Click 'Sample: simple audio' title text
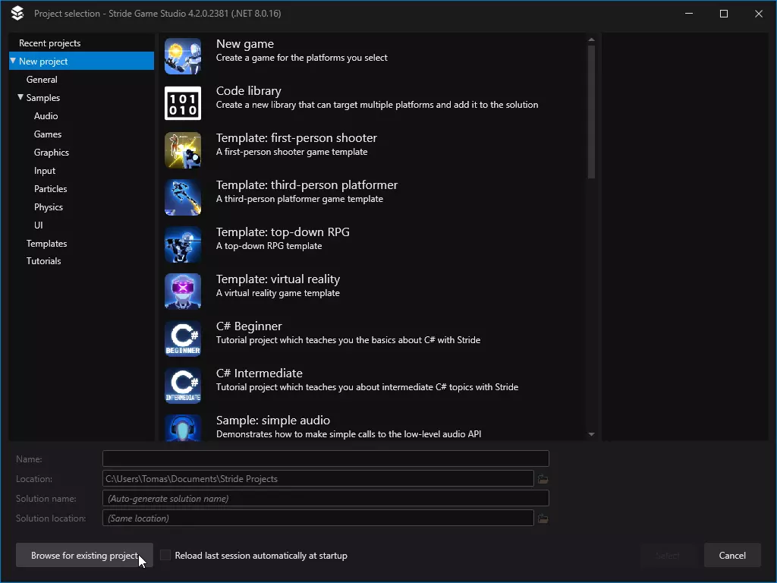This screenshot has height=583, width=777. (273, 421)
